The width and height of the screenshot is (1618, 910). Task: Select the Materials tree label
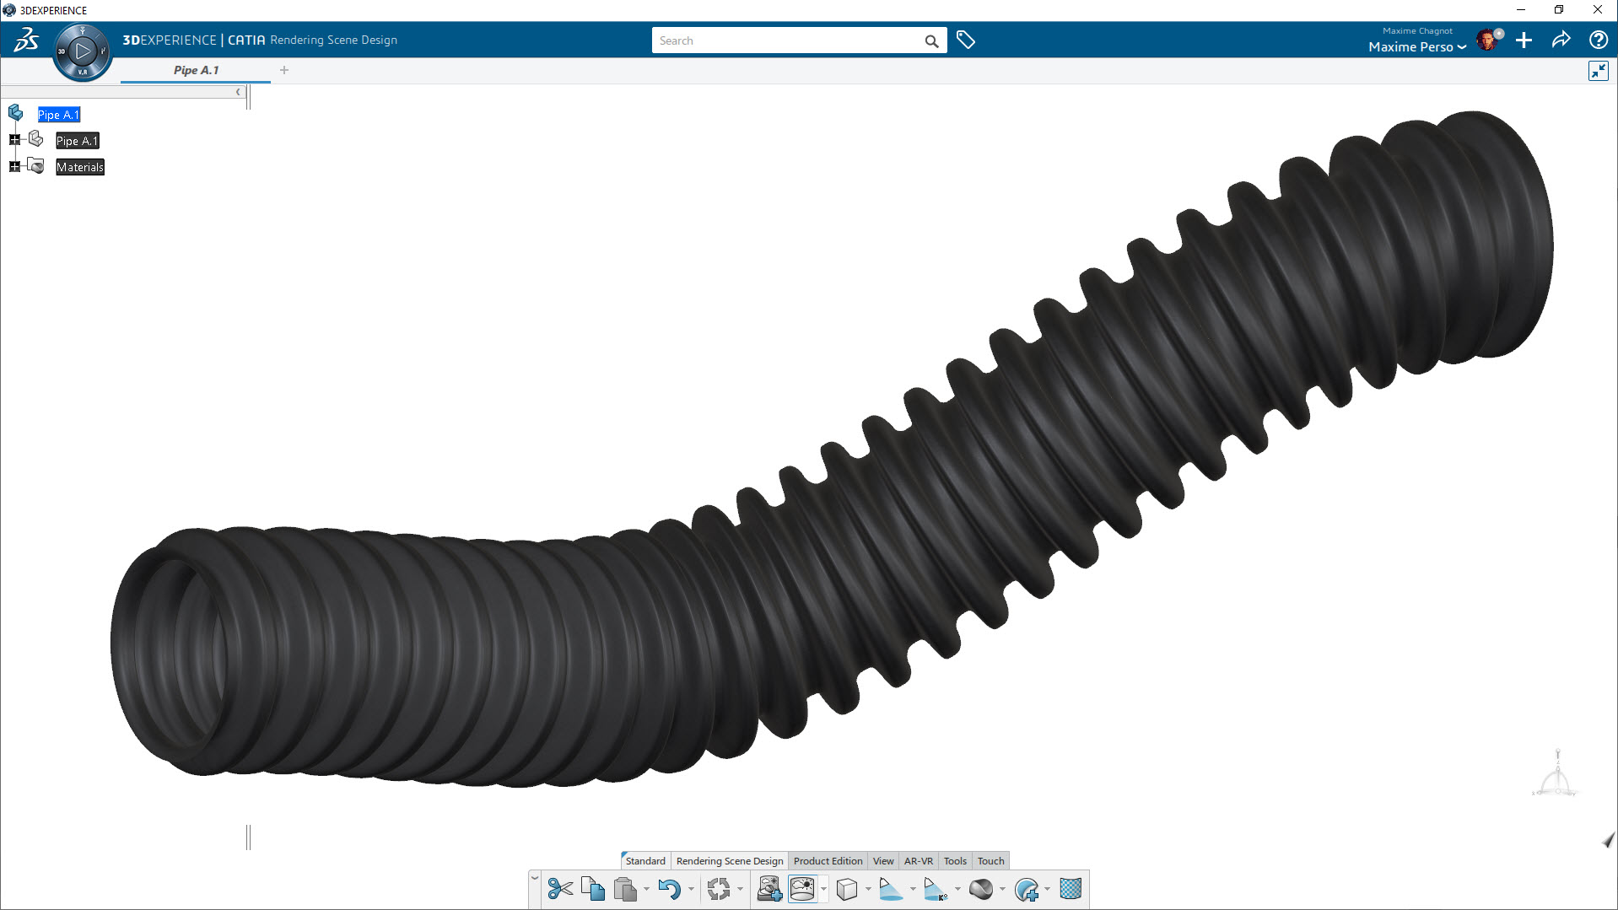coord(80,167)
